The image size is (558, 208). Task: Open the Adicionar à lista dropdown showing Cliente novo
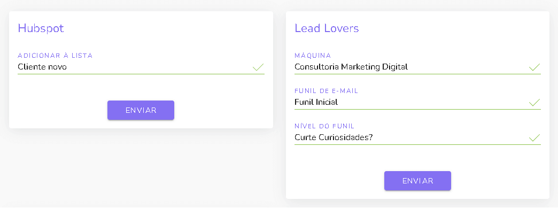tap(141, 67)
